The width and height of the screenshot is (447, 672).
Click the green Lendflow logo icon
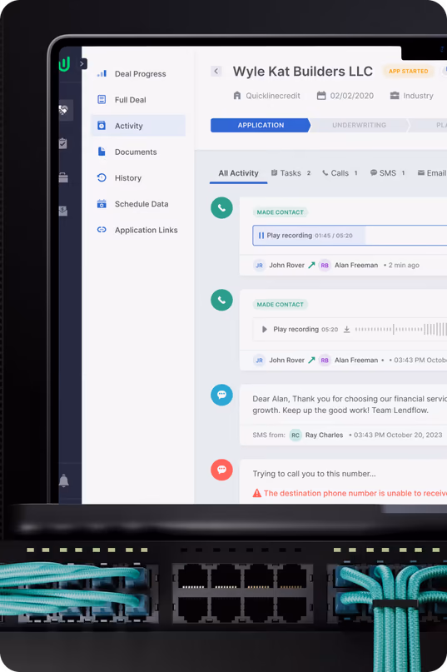64,64
